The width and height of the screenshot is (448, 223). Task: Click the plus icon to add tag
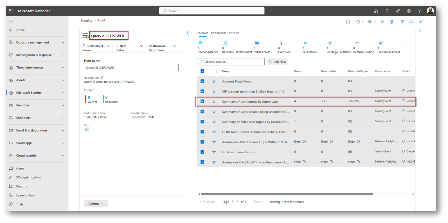87,130
